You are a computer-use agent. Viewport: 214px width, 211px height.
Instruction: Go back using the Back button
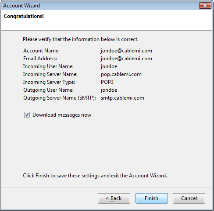(114, 198)
